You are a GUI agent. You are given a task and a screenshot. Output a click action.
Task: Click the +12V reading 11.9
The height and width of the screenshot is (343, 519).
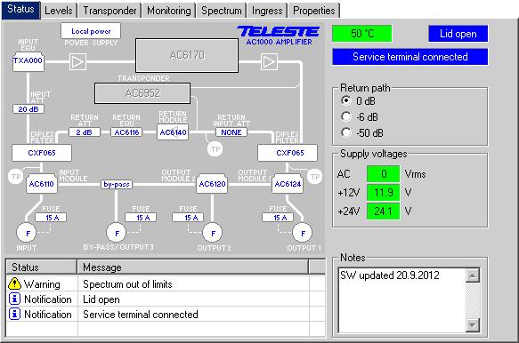pyautogui.click(x=384, y=192)
